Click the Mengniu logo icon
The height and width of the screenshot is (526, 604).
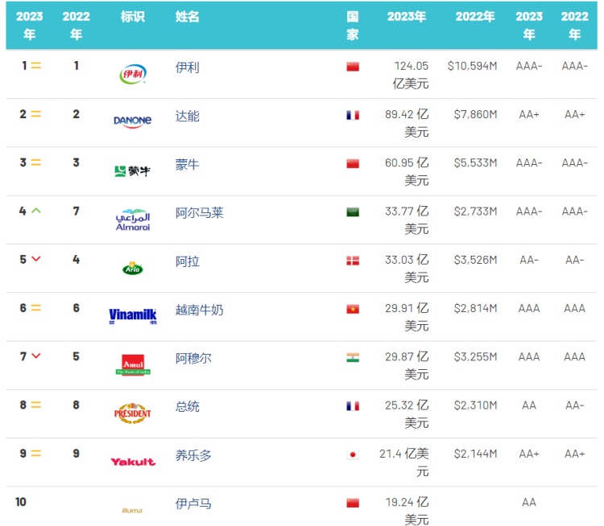point(132,171)
